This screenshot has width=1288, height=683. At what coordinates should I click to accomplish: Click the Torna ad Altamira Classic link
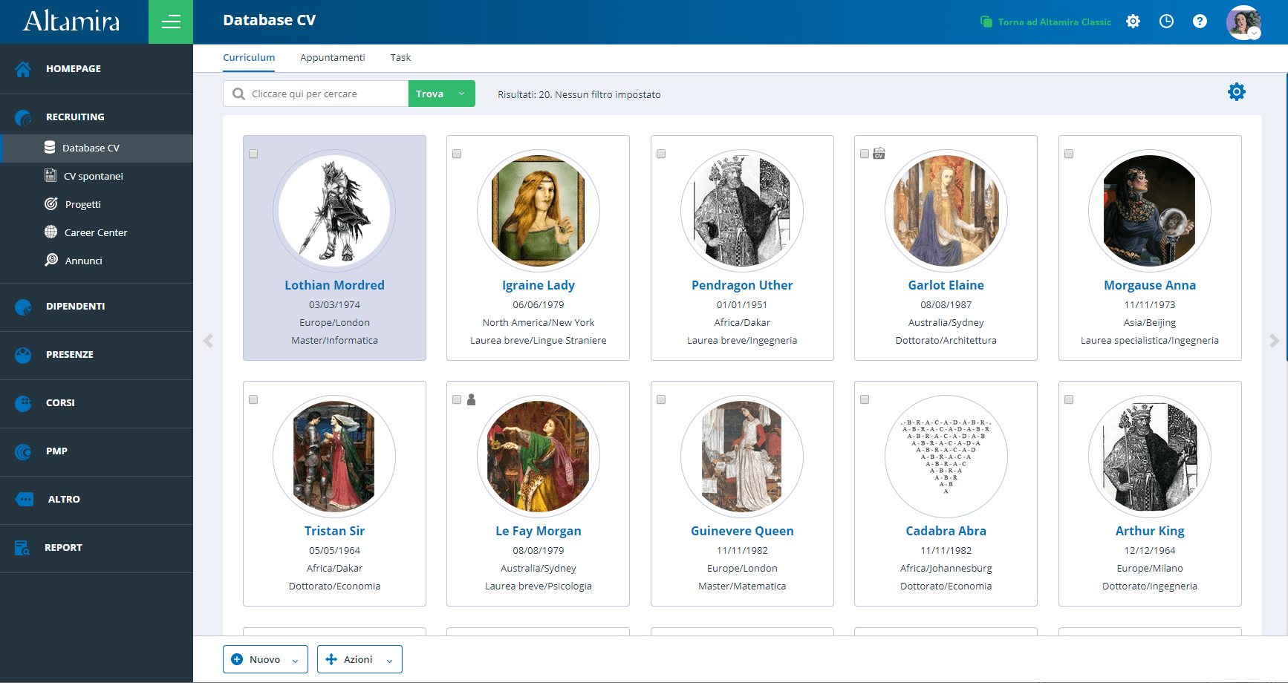point(1046,22)
